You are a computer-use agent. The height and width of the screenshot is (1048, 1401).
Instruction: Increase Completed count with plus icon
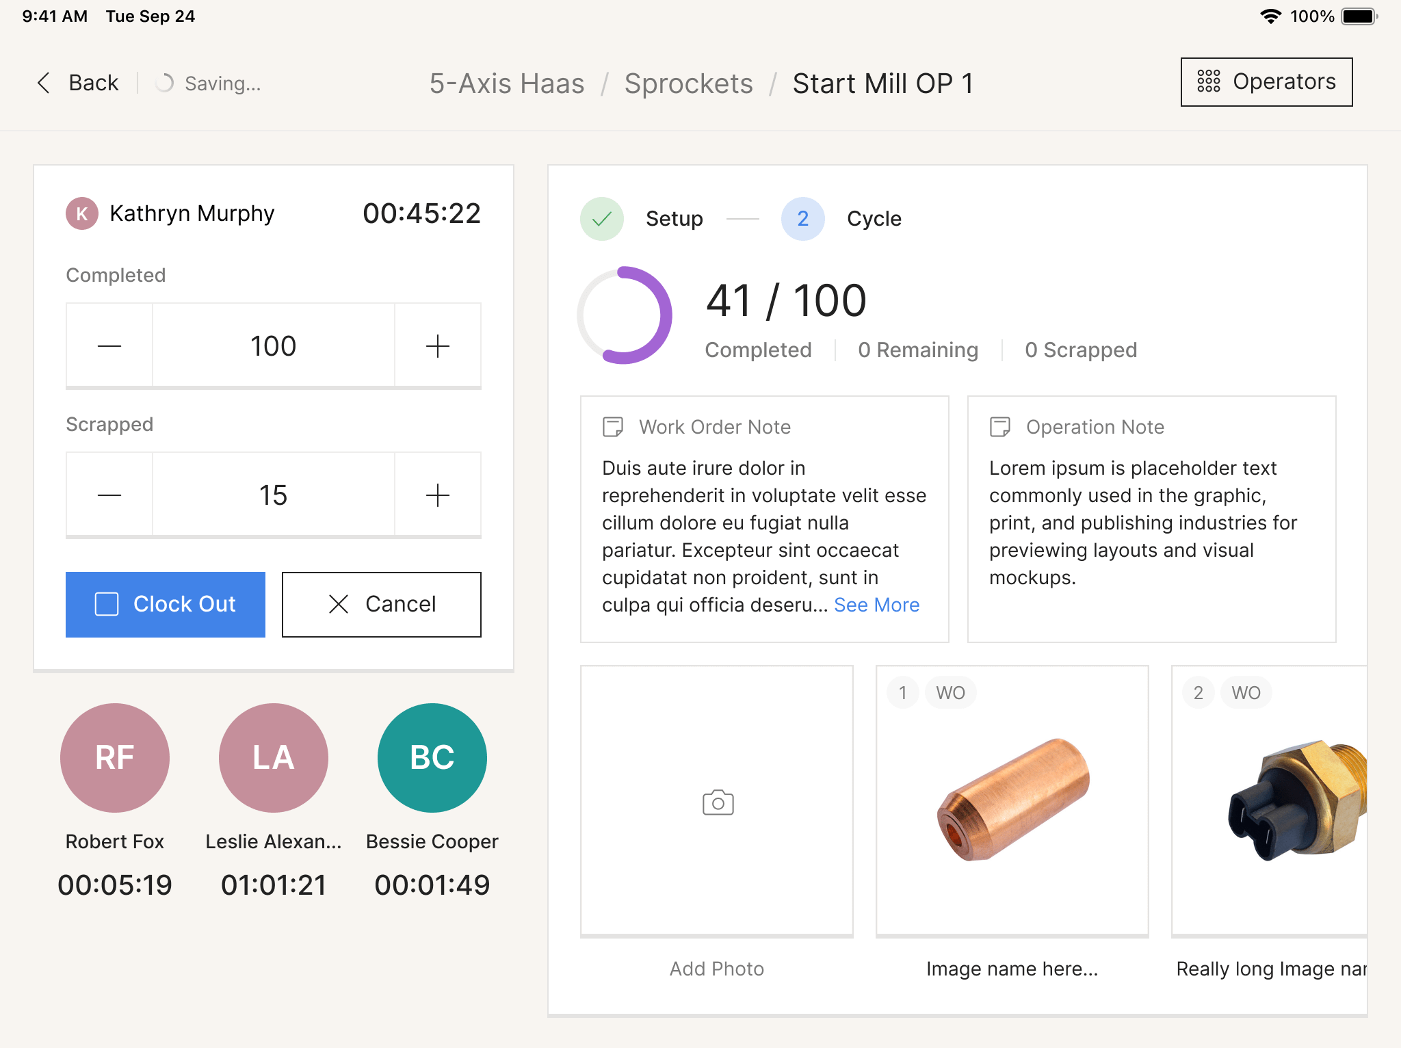point(437,346)
